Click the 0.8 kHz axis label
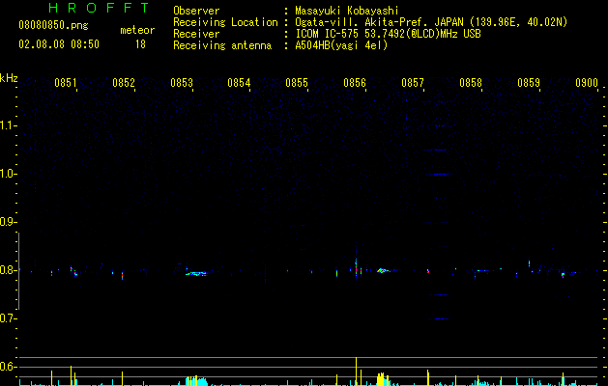The image size is (608, 386). (8, 270)
